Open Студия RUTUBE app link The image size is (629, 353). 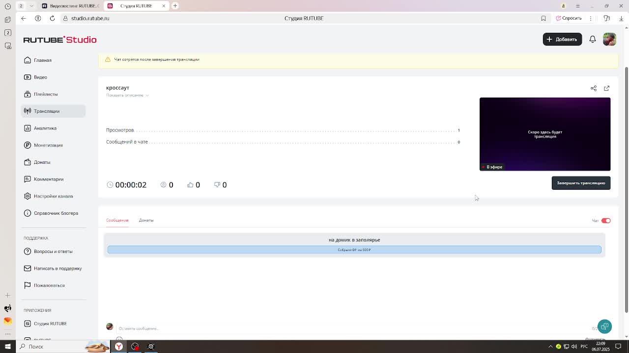[x=53, y=324]
